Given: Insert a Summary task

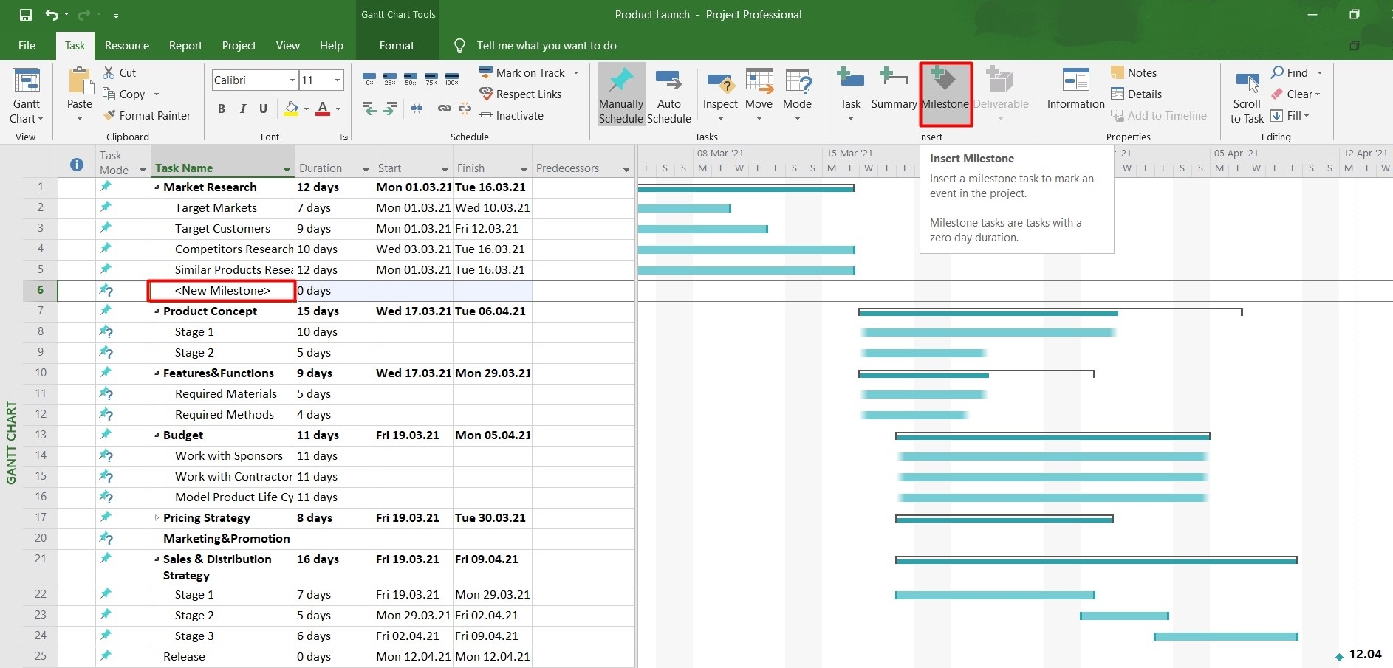Looking at the screenshot, I should (x=893, y=93).
